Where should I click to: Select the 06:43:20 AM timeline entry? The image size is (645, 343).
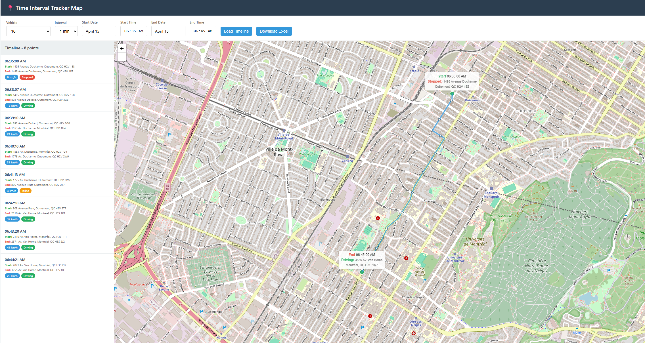[57, 239]
